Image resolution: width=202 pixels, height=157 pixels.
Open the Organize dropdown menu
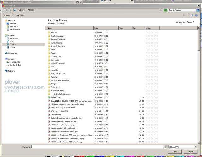[x=8, y=15]
